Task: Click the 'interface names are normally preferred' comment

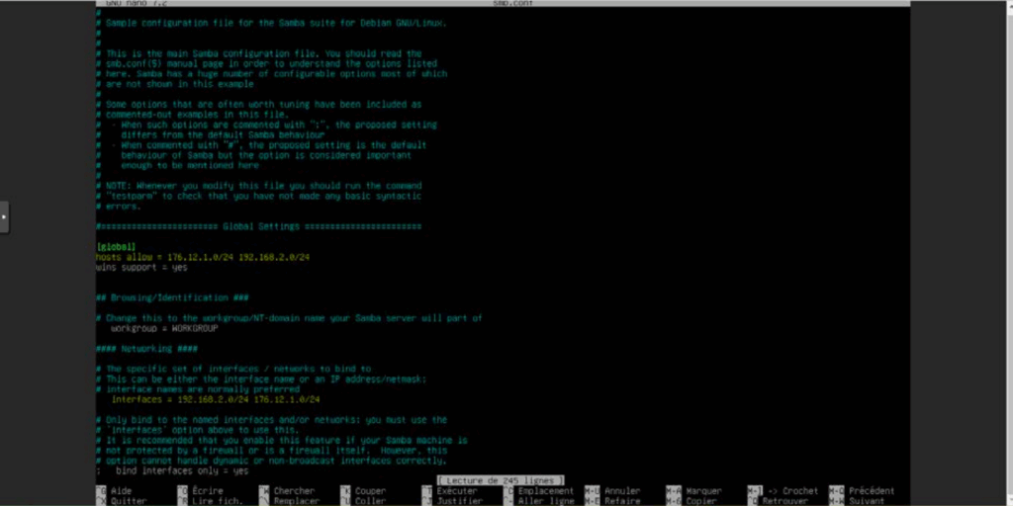Action: [x=198, y=389]
